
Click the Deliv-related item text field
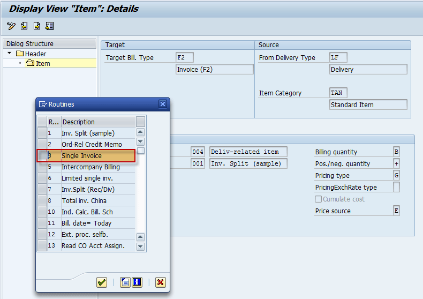(x=248, y=152)
